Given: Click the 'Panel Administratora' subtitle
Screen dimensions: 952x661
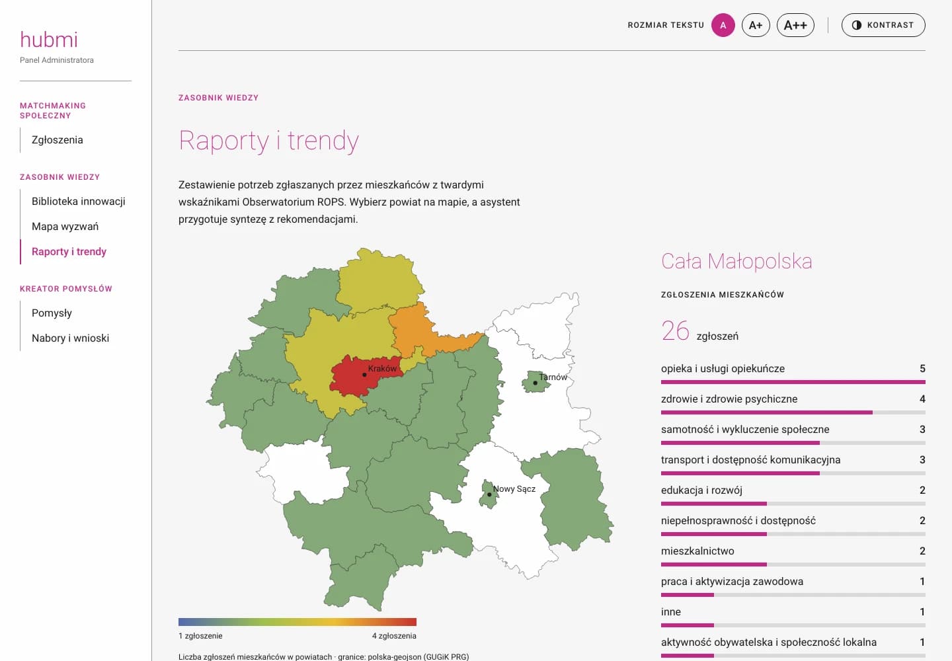Looking at the screenshot, I should [x=57, y=60].
